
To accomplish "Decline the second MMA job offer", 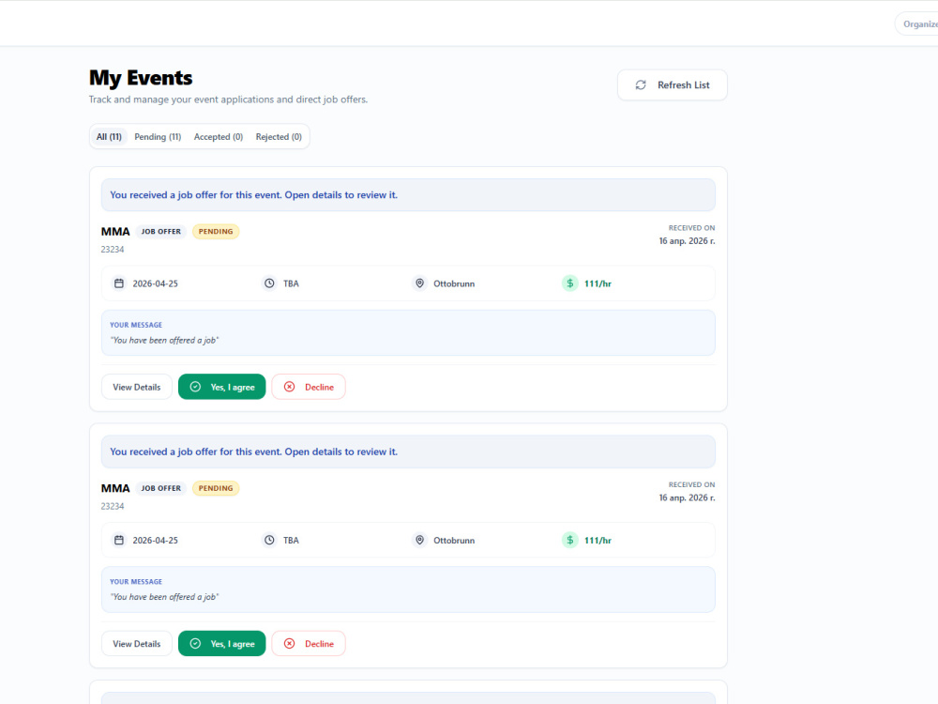I will click(x=309, y=644).
